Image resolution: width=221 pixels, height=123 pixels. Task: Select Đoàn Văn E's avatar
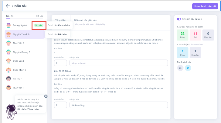[8, 61]
